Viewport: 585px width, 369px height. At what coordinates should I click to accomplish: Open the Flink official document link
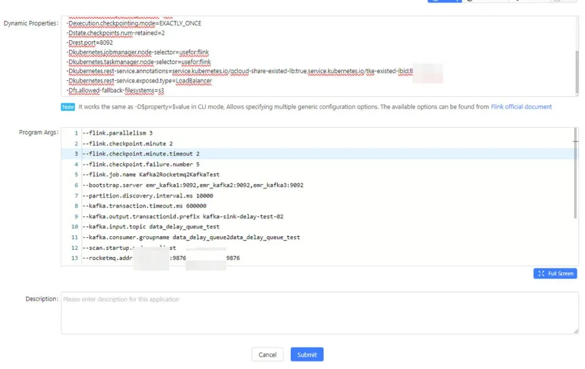point(521,106)
